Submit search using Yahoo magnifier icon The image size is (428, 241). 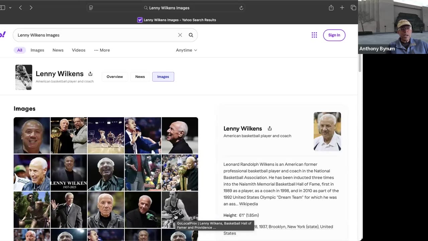coord(191,35)
